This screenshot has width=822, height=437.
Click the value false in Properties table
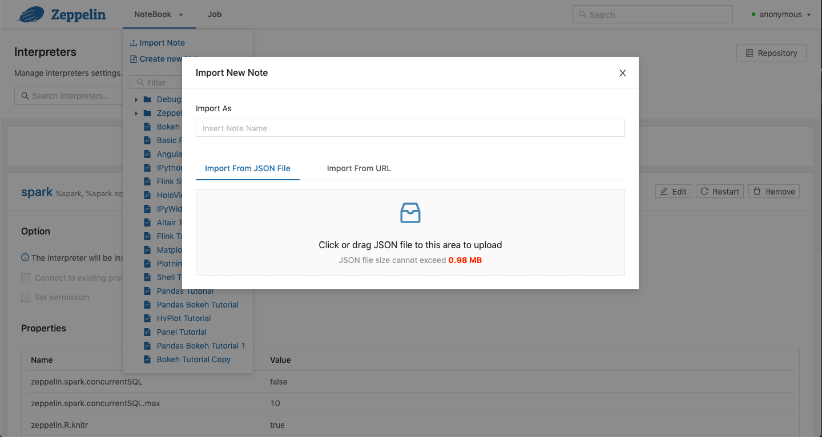tap(279, 382)
